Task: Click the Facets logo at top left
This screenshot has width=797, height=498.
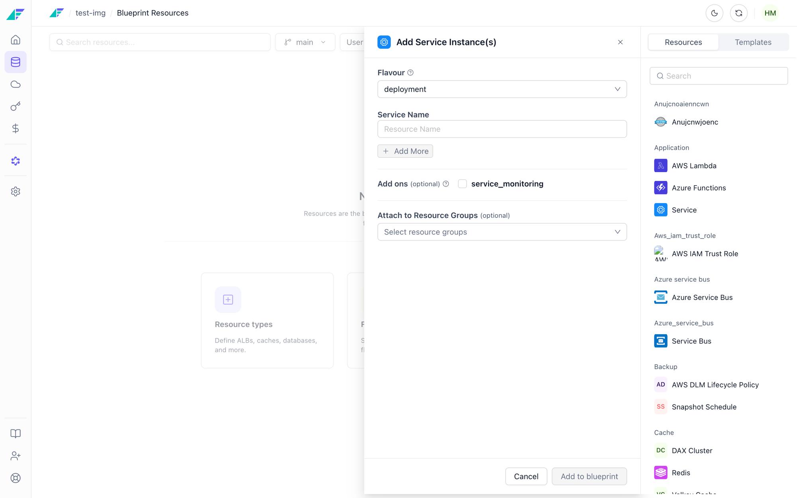Action: pyautogui.click(x=16, y=14)
